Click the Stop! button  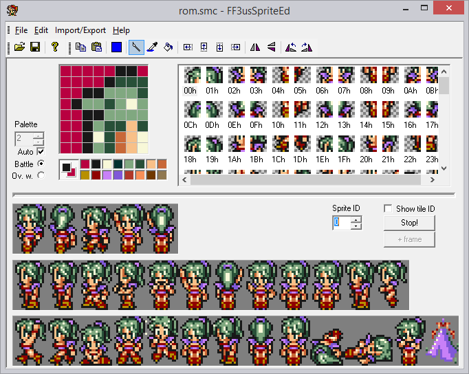click(x=409, y=223)
